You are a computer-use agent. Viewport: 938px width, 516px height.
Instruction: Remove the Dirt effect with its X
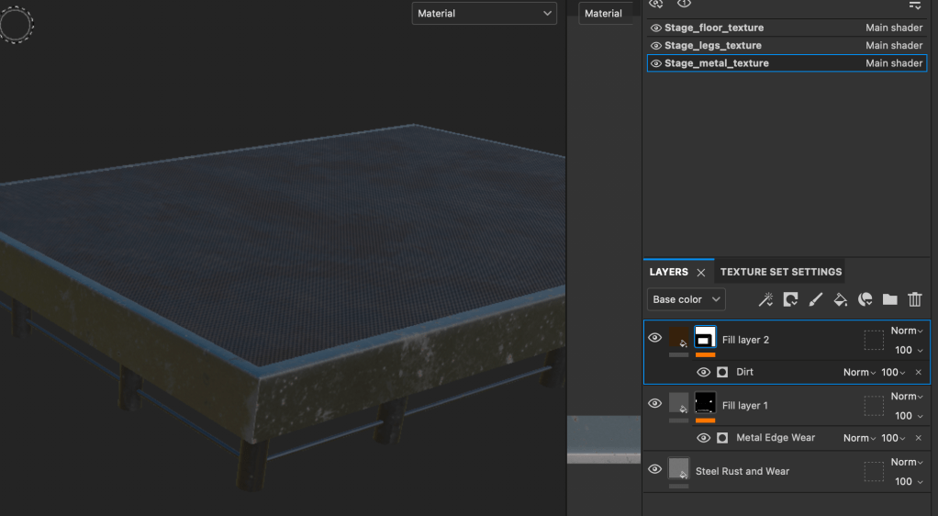(918, 373)
